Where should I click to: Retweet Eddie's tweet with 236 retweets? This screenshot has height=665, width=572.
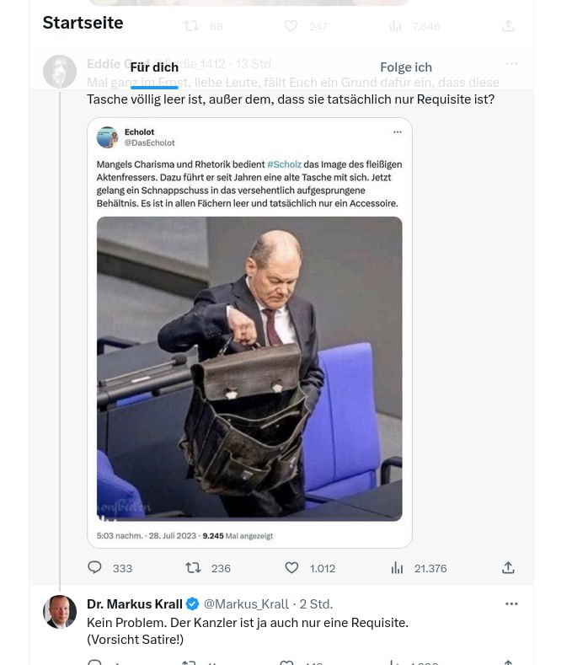tap(193, 568)
